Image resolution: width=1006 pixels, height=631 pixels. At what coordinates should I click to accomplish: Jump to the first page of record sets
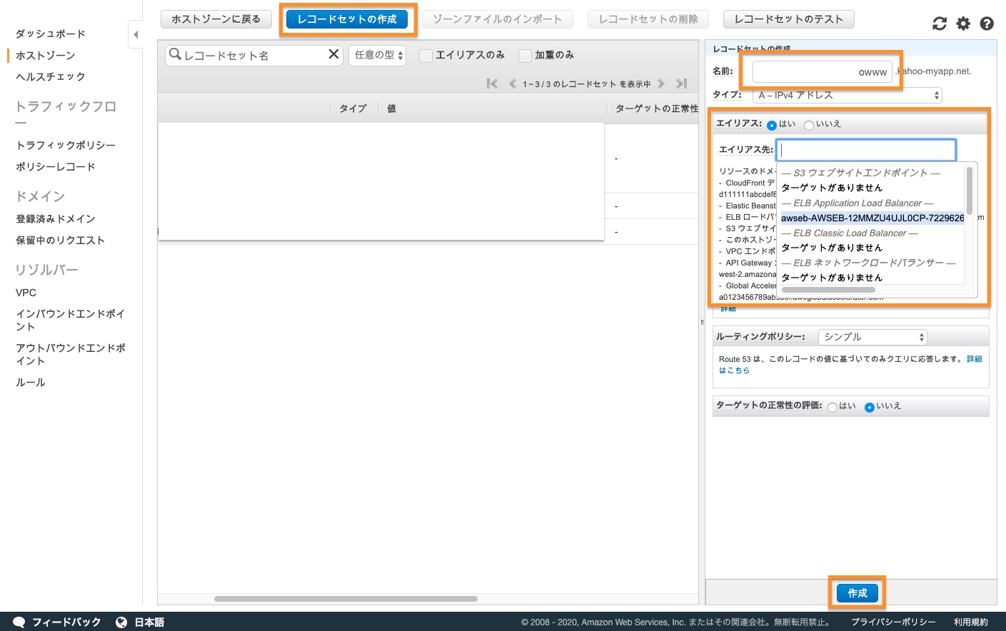pyautogui.click(x=492, y=84)
